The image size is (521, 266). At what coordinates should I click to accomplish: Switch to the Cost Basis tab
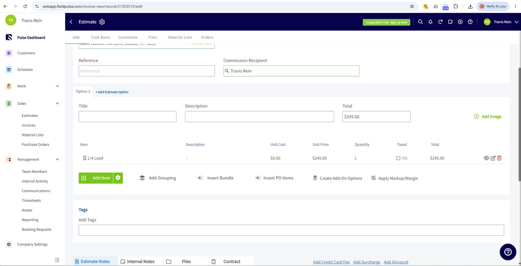click(101, 37)
